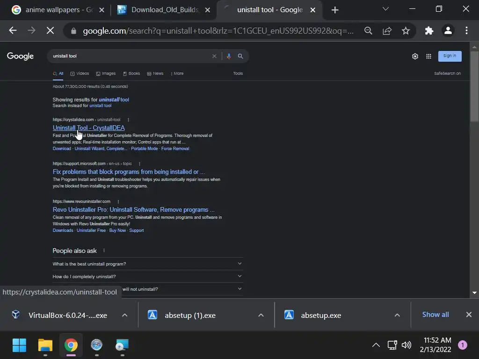Click the page vertical scrollbar thumb

click(474, 86)
